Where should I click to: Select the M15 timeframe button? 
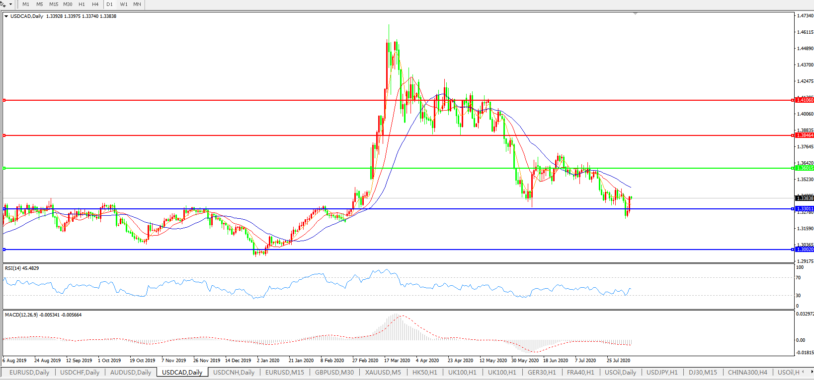[x=54, y=4]
